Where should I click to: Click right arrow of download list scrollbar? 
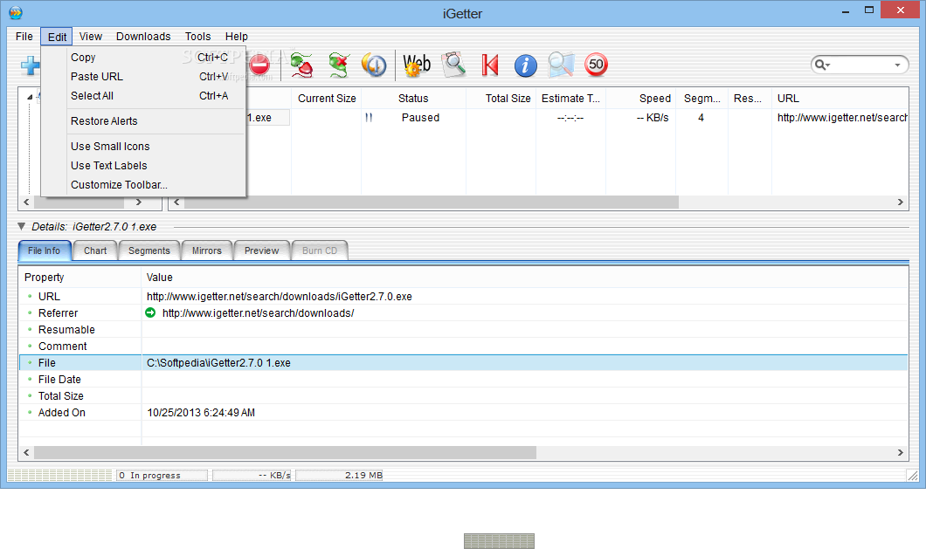click(x=900, y=202)
